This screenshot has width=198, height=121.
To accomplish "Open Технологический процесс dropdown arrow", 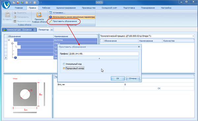I will pyautogui.click(x=193, y=36).
